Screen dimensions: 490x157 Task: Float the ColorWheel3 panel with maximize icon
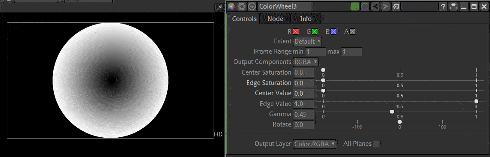[474, 6]
